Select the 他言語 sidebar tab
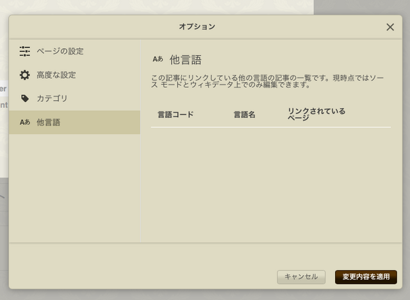410x300 pixels. point(74,122)
